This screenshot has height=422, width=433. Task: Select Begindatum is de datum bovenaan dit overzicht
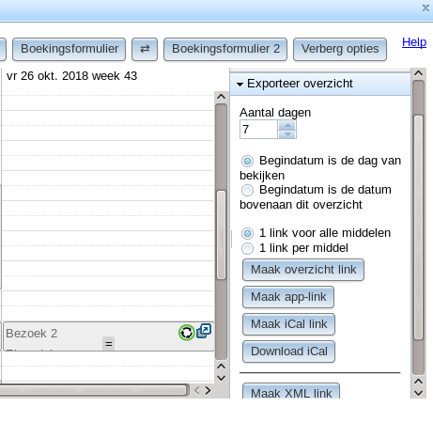[247, 190]
